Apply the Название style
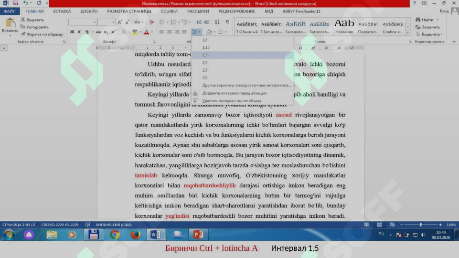Screen dimensions: 459x258 click(344, 27)
